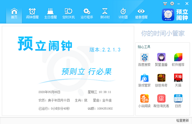Go to the 首页 home tab
192x124 pixels.
14,13
